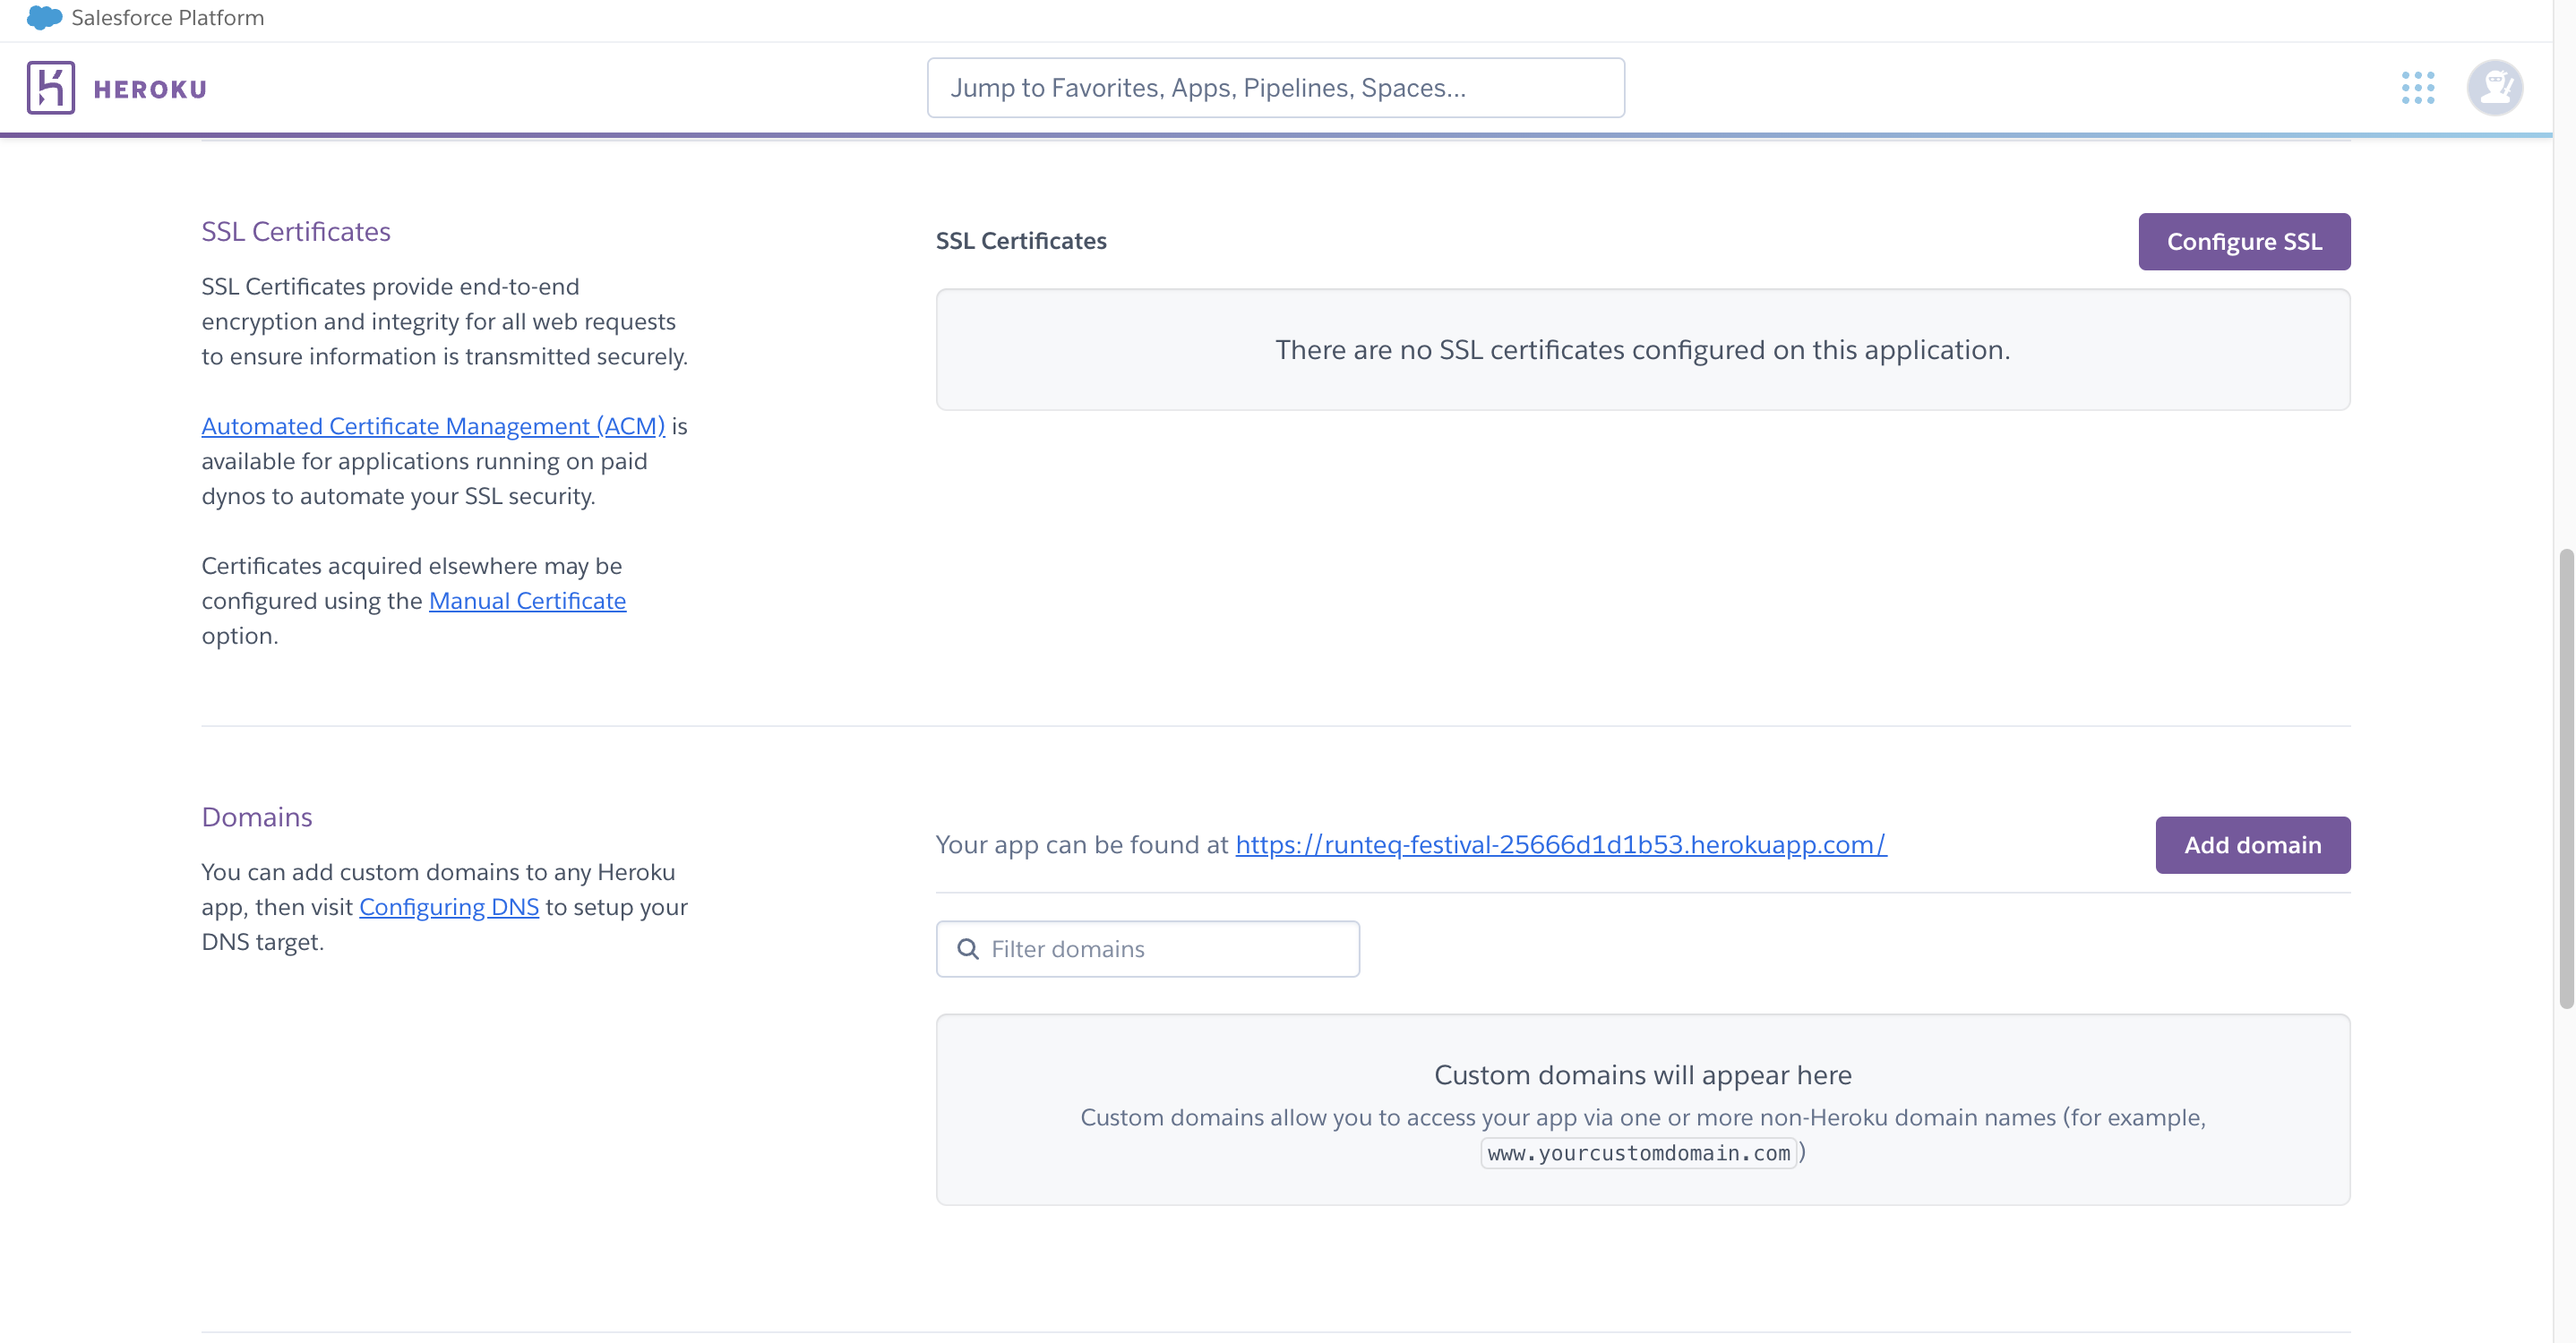Click the vertical page scrollbar thumb
Screen dimensions: 2576x1343
(2565, 780)
